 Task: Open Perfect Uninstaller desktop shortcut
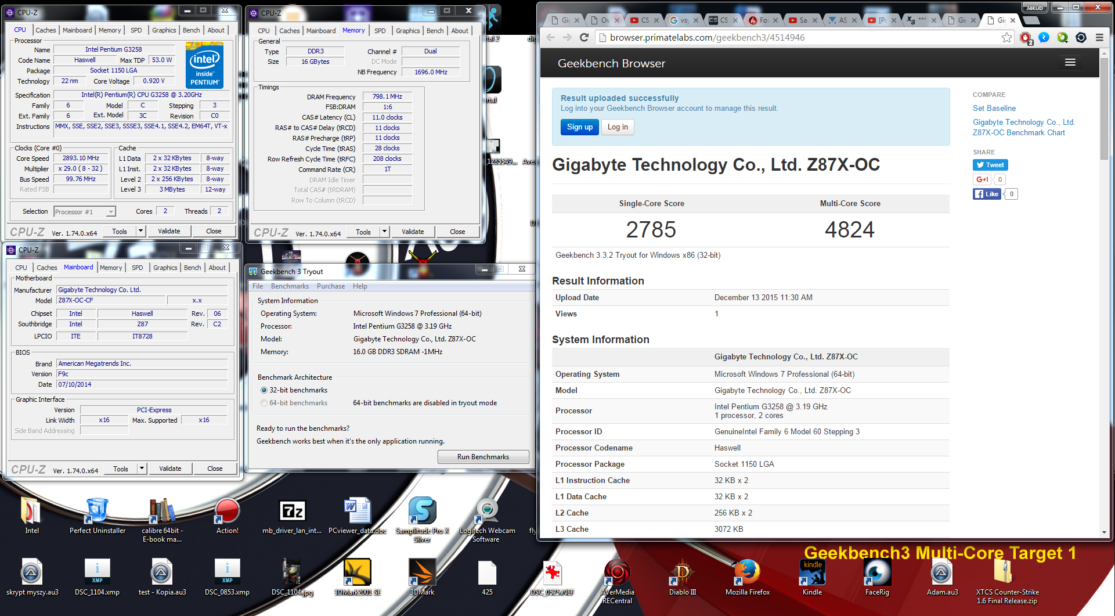97,516
